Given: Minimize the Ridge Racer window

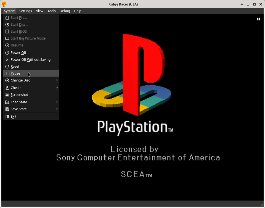Looking at the screenshot, I should [248, 4].
